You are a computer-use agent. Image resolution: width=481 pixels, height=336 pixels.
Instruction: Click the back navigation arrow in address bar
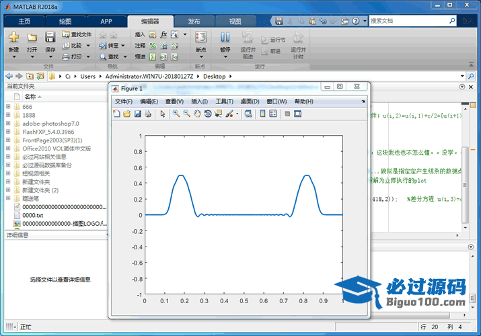(9, 76)
